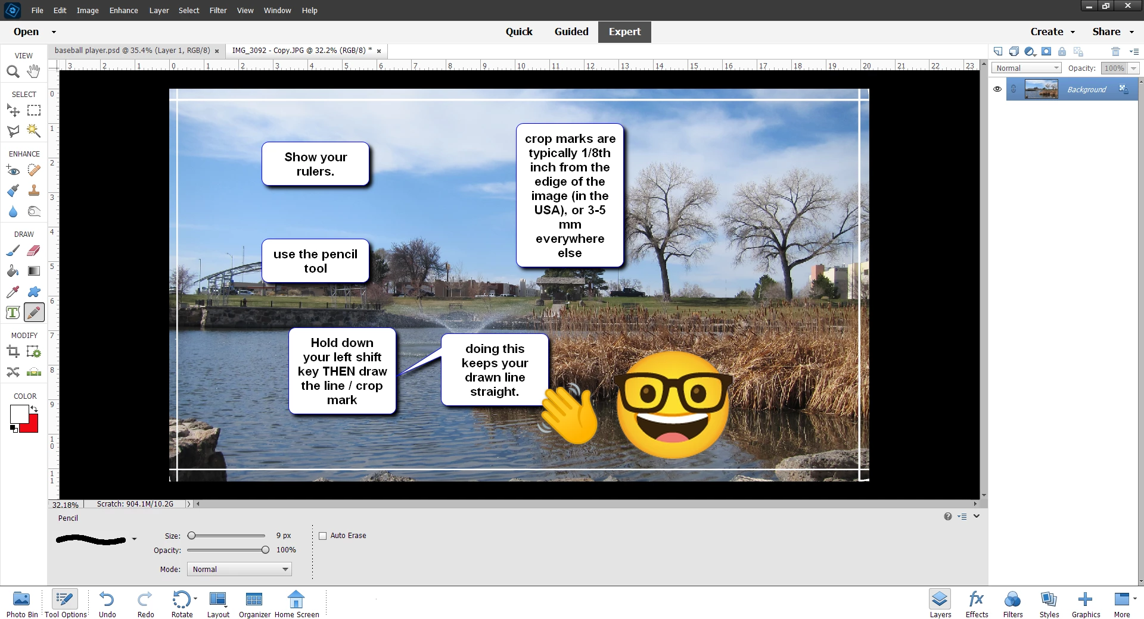Screen dimensions: 1144x619
Task: Select the Paint Bucket tool
Action: (x=13, y=271)
